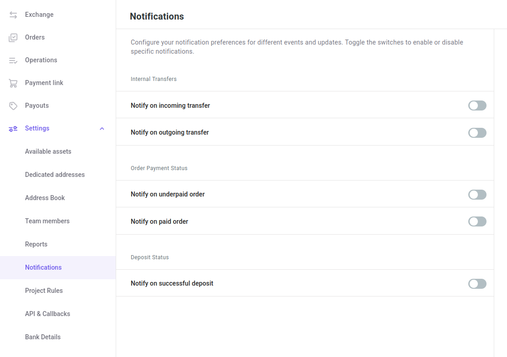Collapse the Settings menu chevron
The height and width of the screenshot is (357, 507).
point(102,129)
